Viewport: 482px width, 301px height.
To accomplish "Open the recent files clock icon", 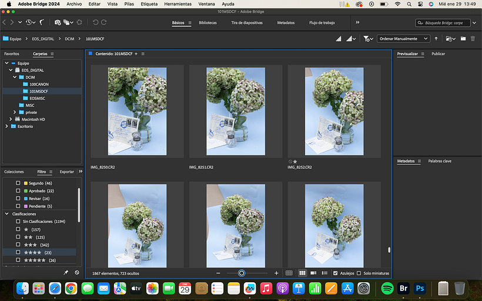I will click(29, 22).
